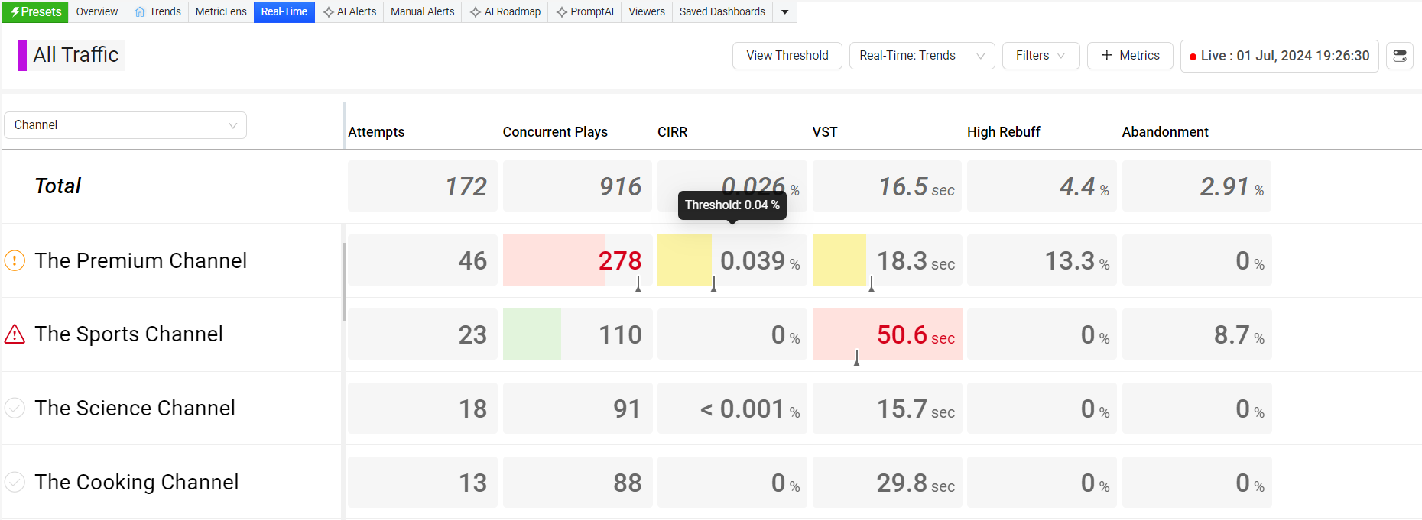Click the View Threshold button
Viewport: 1422px width, 520px height.
[x=787, y=56]
